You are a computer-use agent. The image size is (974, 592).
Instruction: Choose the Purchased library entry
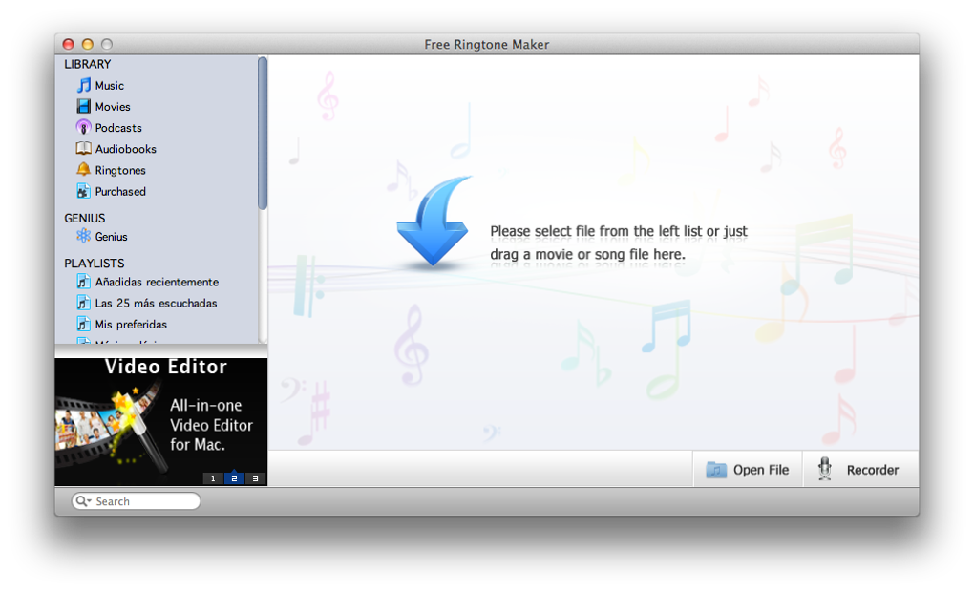[120, 191]
